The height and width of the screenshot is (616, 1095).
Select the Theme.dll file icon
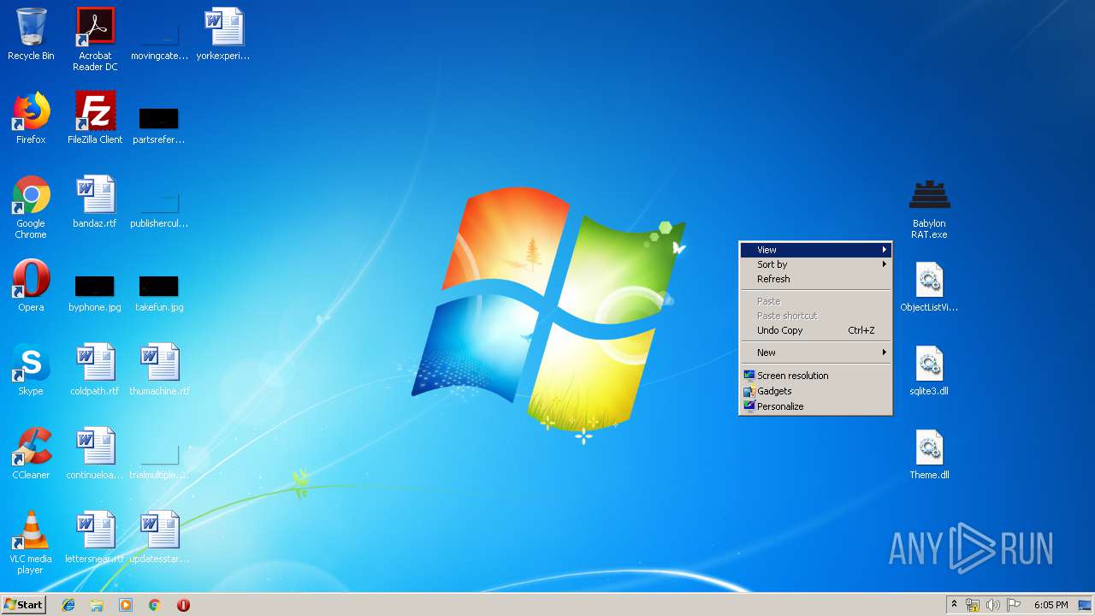929,453
